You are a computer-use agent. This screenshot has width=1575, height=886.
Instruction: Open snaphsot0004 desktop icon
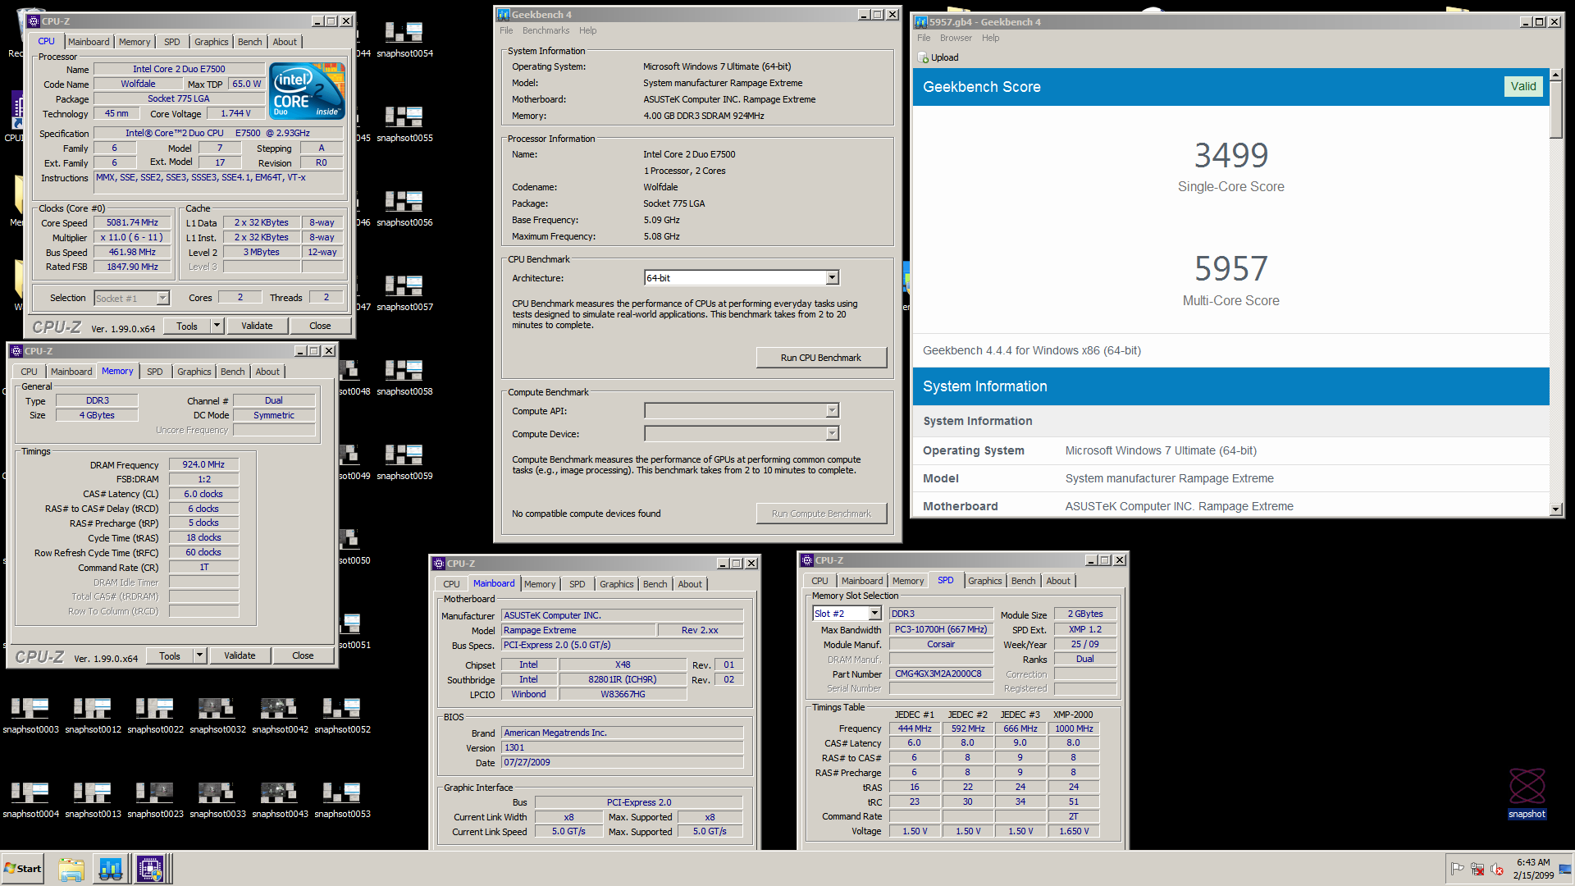[x=30, y=801]
